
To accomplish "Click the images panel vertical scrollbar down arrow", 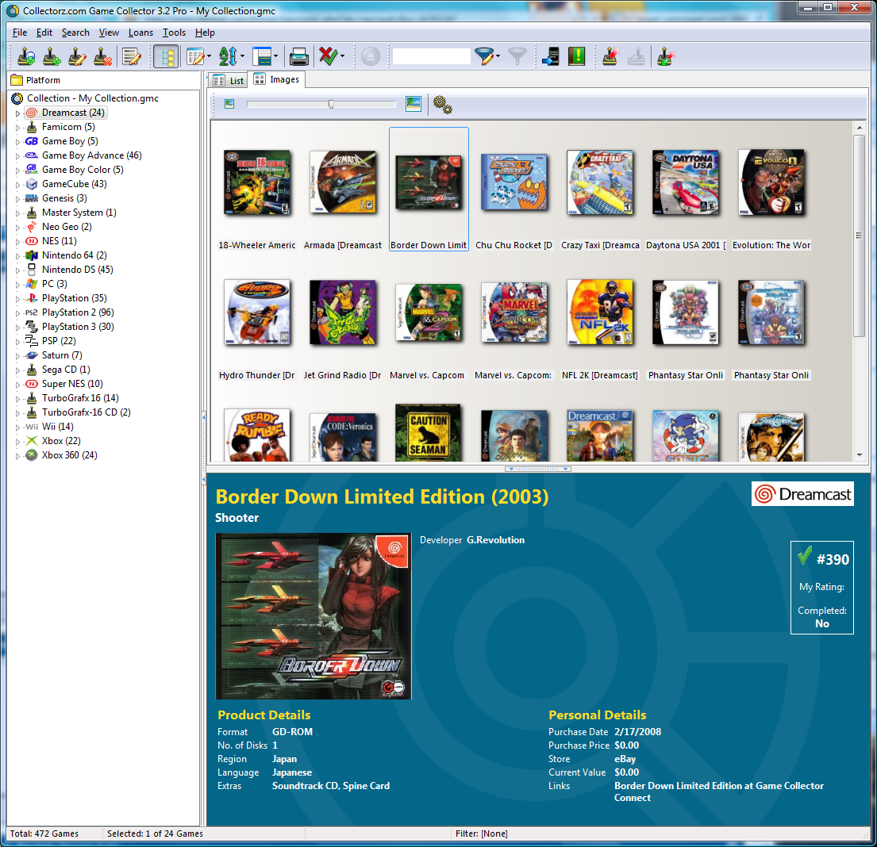I will (860, 456).
